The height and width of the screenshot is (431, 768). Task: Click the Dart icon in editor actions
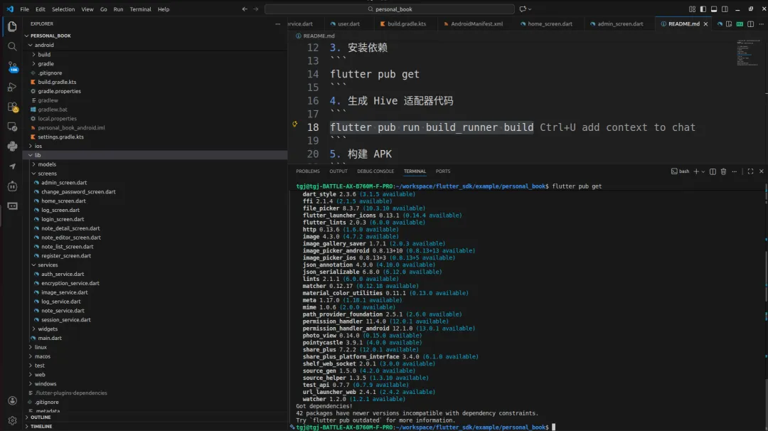pyautogui.click(x=720, y=23)
